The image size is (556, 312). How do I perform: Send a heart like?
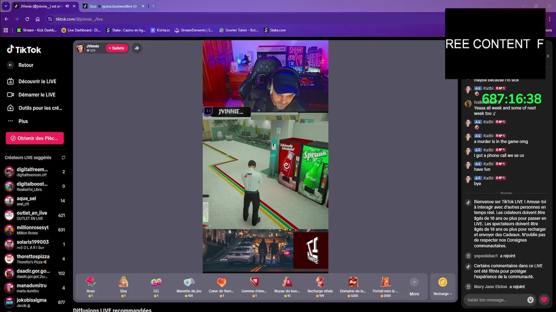544,299
